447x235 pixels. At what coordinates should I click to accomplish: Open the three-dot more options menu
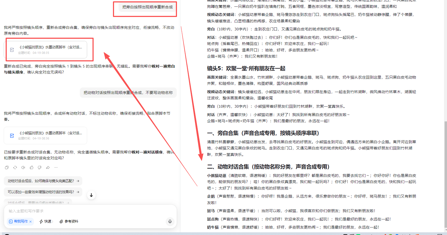pyautogui.click(x=56, y=167)
